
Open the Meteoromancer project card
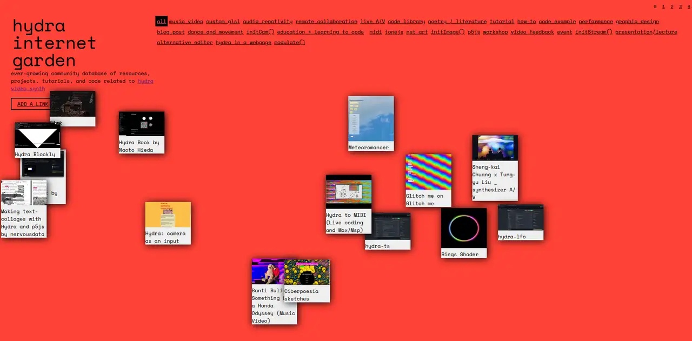pos(370,123)
